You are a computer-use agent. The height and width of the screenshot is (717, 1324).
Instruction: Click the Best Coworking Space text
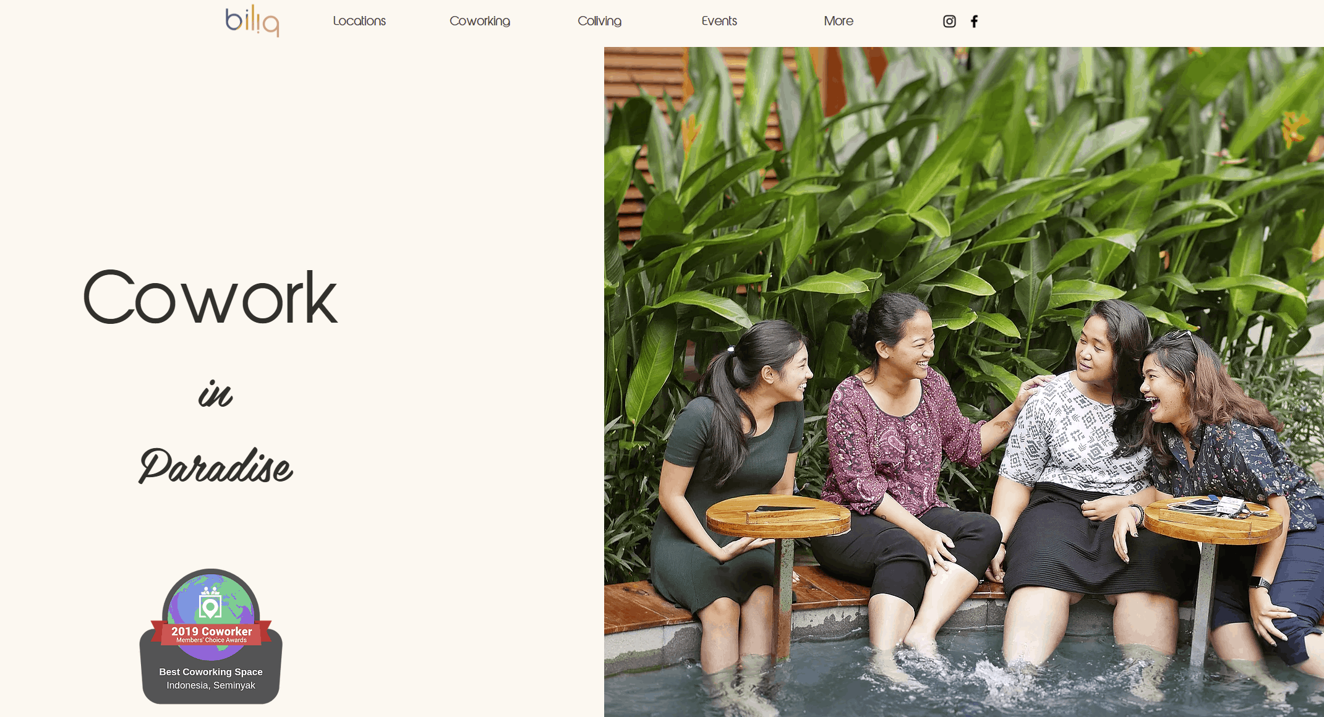tap(211, 672)
